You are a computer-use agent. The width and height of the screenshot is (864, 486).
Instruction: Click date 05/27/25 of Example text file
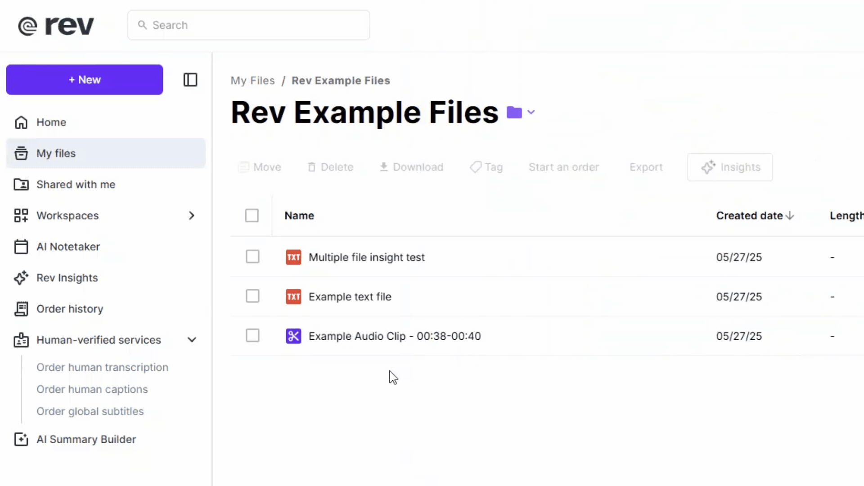pos(739,297)
